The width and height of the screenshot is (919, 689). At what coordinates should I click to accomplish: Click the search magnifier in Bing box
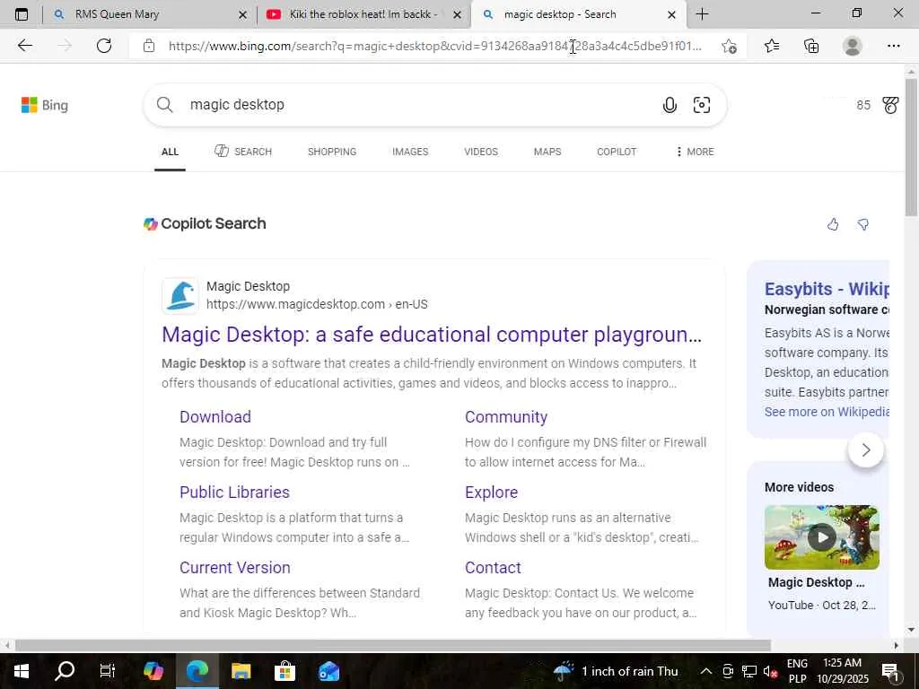coord(165,104)
